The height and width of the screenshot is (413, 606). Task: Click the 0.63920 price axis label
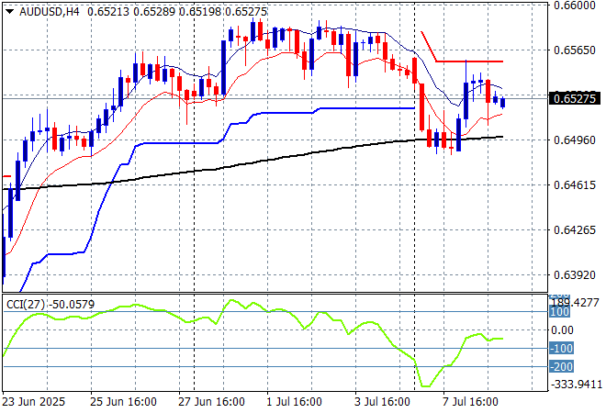coord(575,275)
